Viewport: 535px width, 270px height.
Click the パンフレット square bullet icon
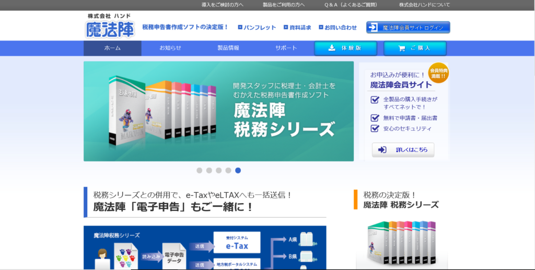click(x=240, y=27)
